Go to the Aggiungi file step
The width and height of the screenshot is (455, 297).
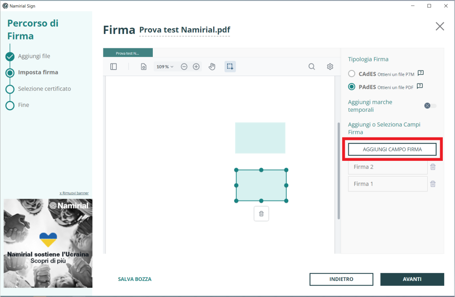34,56
